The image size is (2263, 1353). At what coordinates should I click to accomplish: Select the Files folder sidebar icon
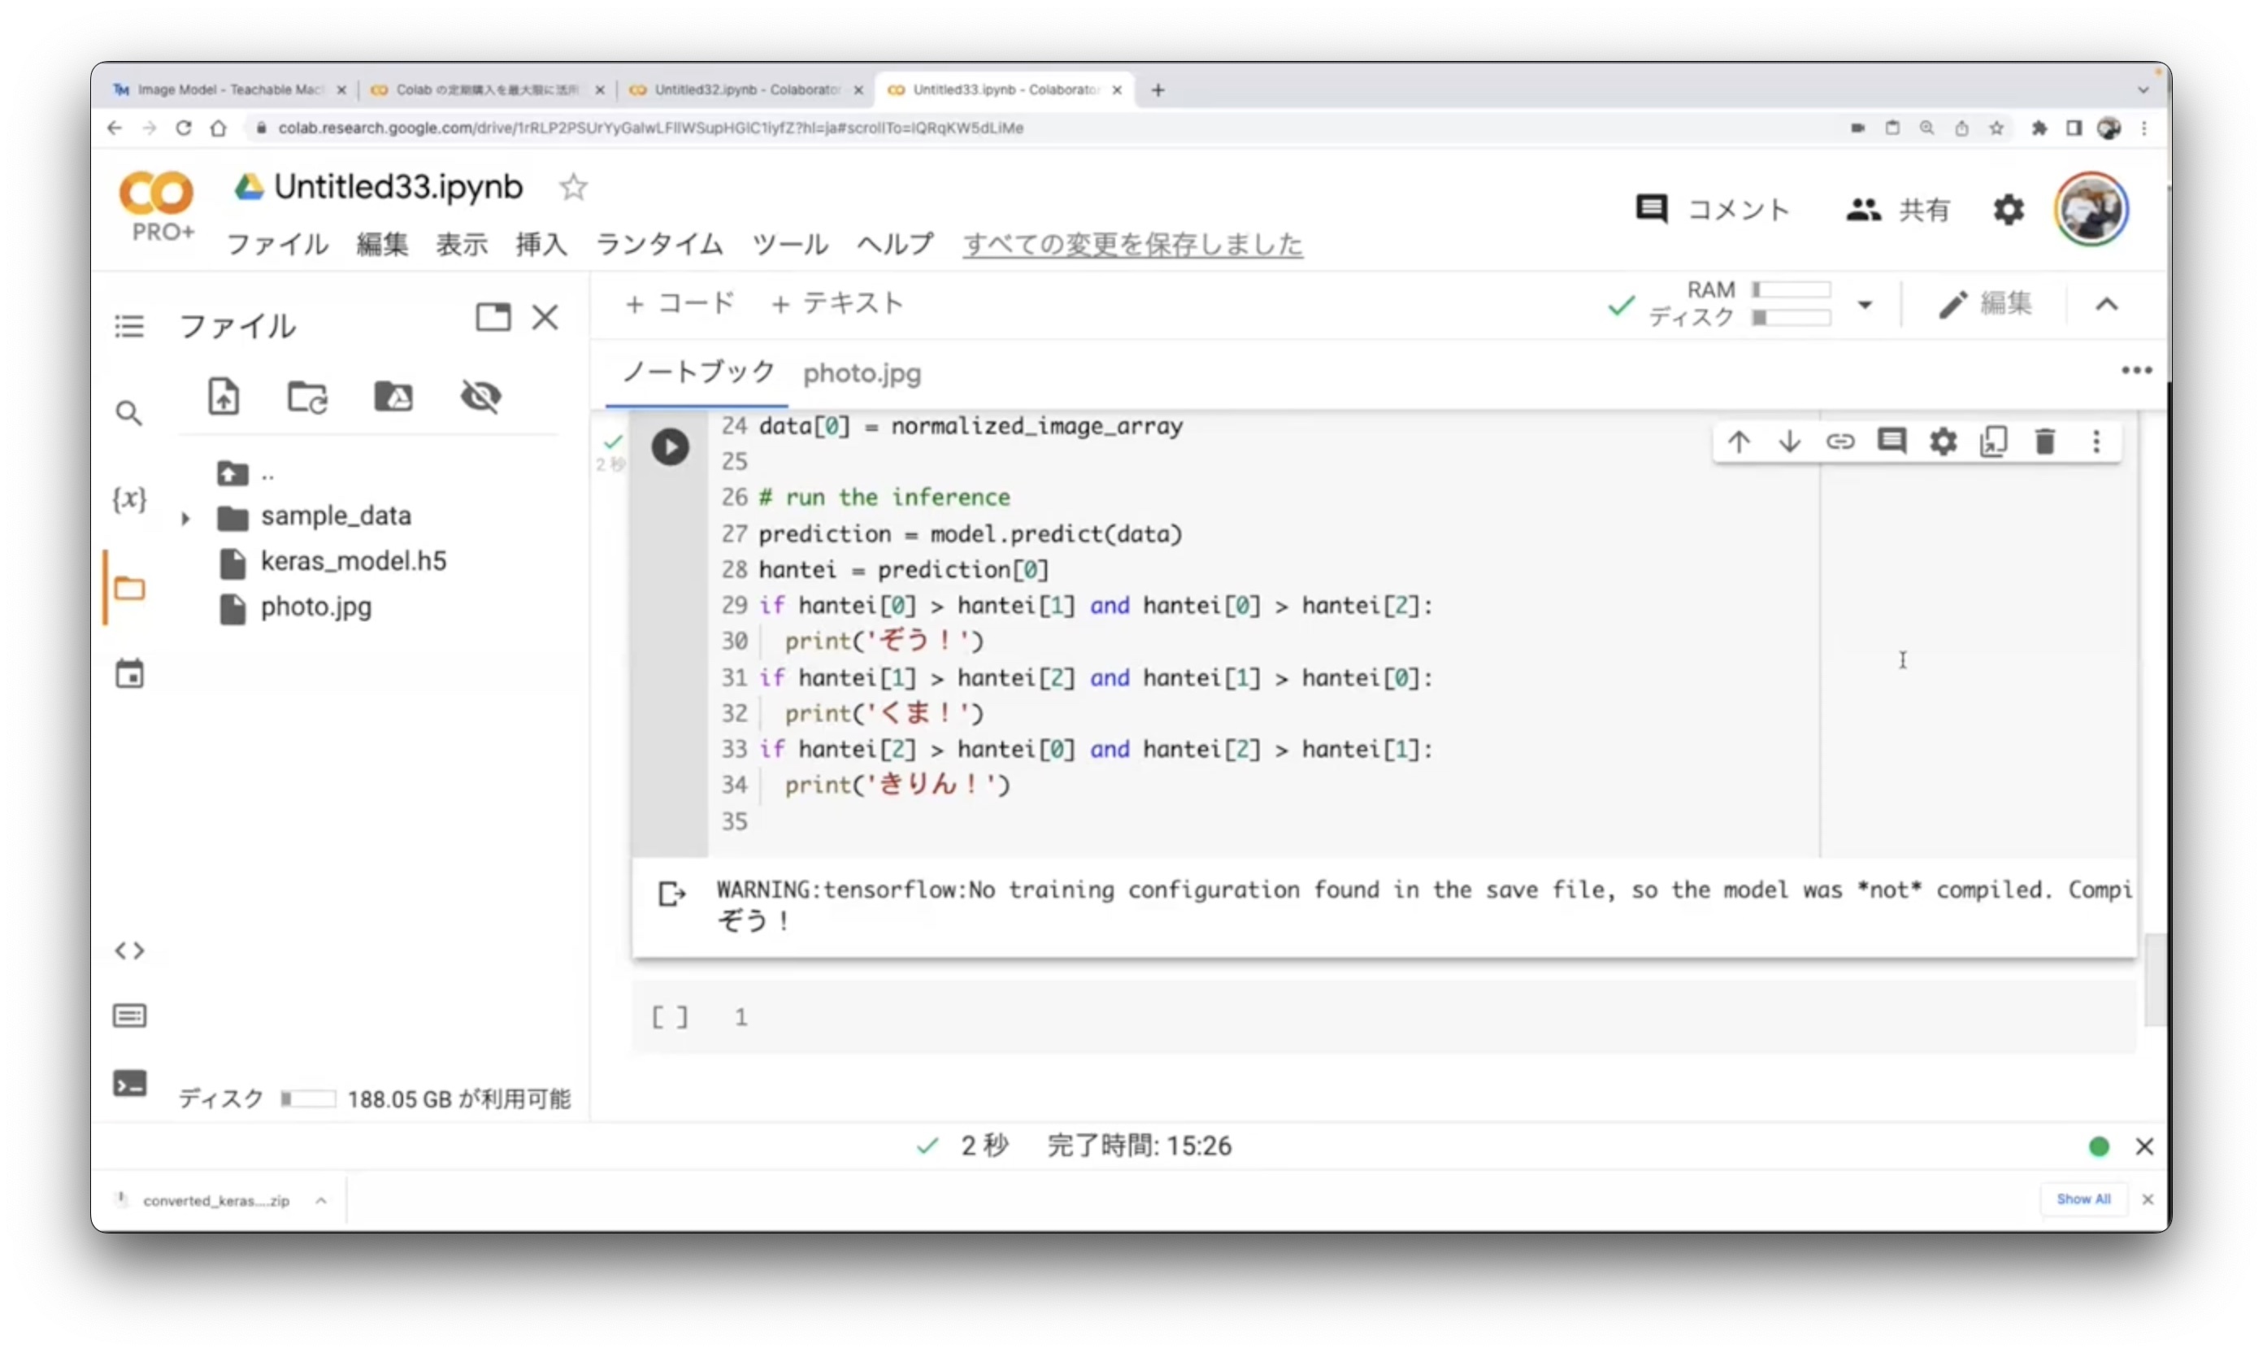pos(129,589)
